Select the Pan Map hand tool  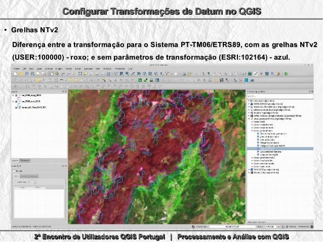(x=51, y=74)
